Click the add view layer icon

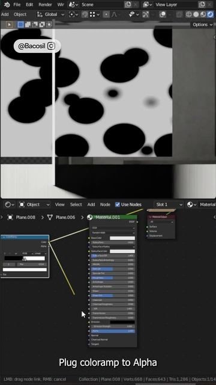click(x=202, y=4)
